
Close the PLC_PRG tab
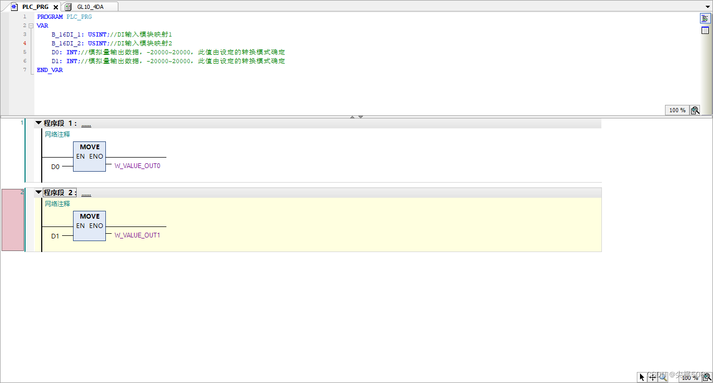(56, 7)
